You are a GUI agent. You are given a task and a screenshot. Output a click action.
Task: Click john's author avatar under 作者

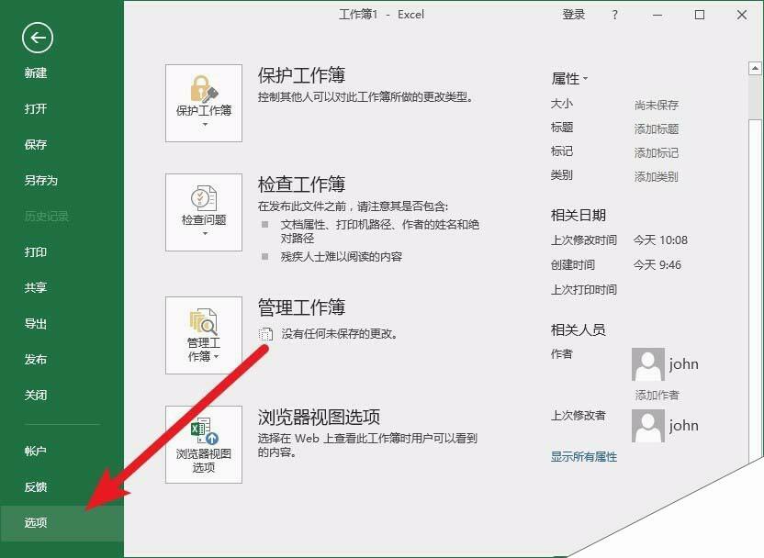click(648, 364)
